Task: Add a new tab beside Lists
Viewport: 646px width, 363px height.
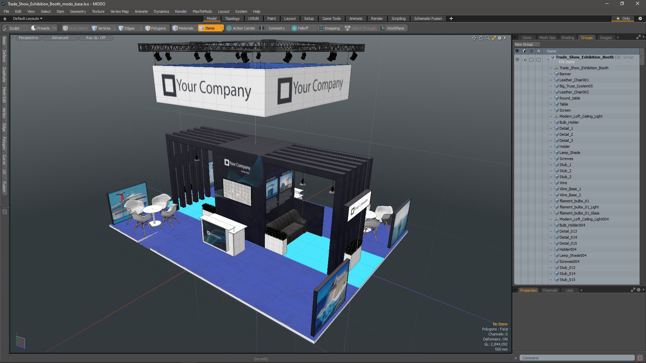Action: tap(581, 290)
